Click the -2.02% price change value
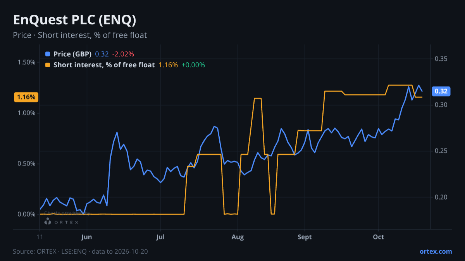The height and width of the screenshot is (261, 465). (123, 54)
